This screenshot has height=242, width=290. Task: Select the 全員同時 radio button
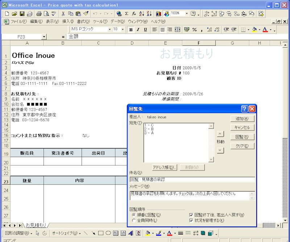coord(134,221)
